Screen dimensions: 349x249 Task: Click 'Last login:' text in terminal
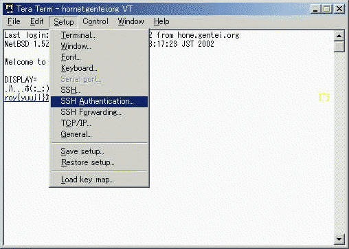click(27, 35)
